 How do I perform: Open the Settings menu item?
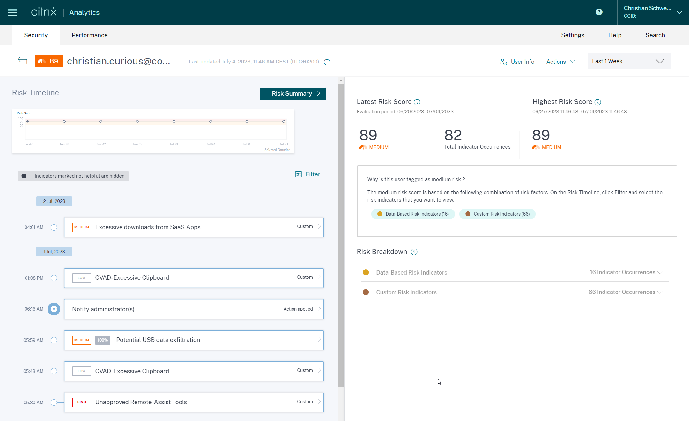[x=572, y=35]
